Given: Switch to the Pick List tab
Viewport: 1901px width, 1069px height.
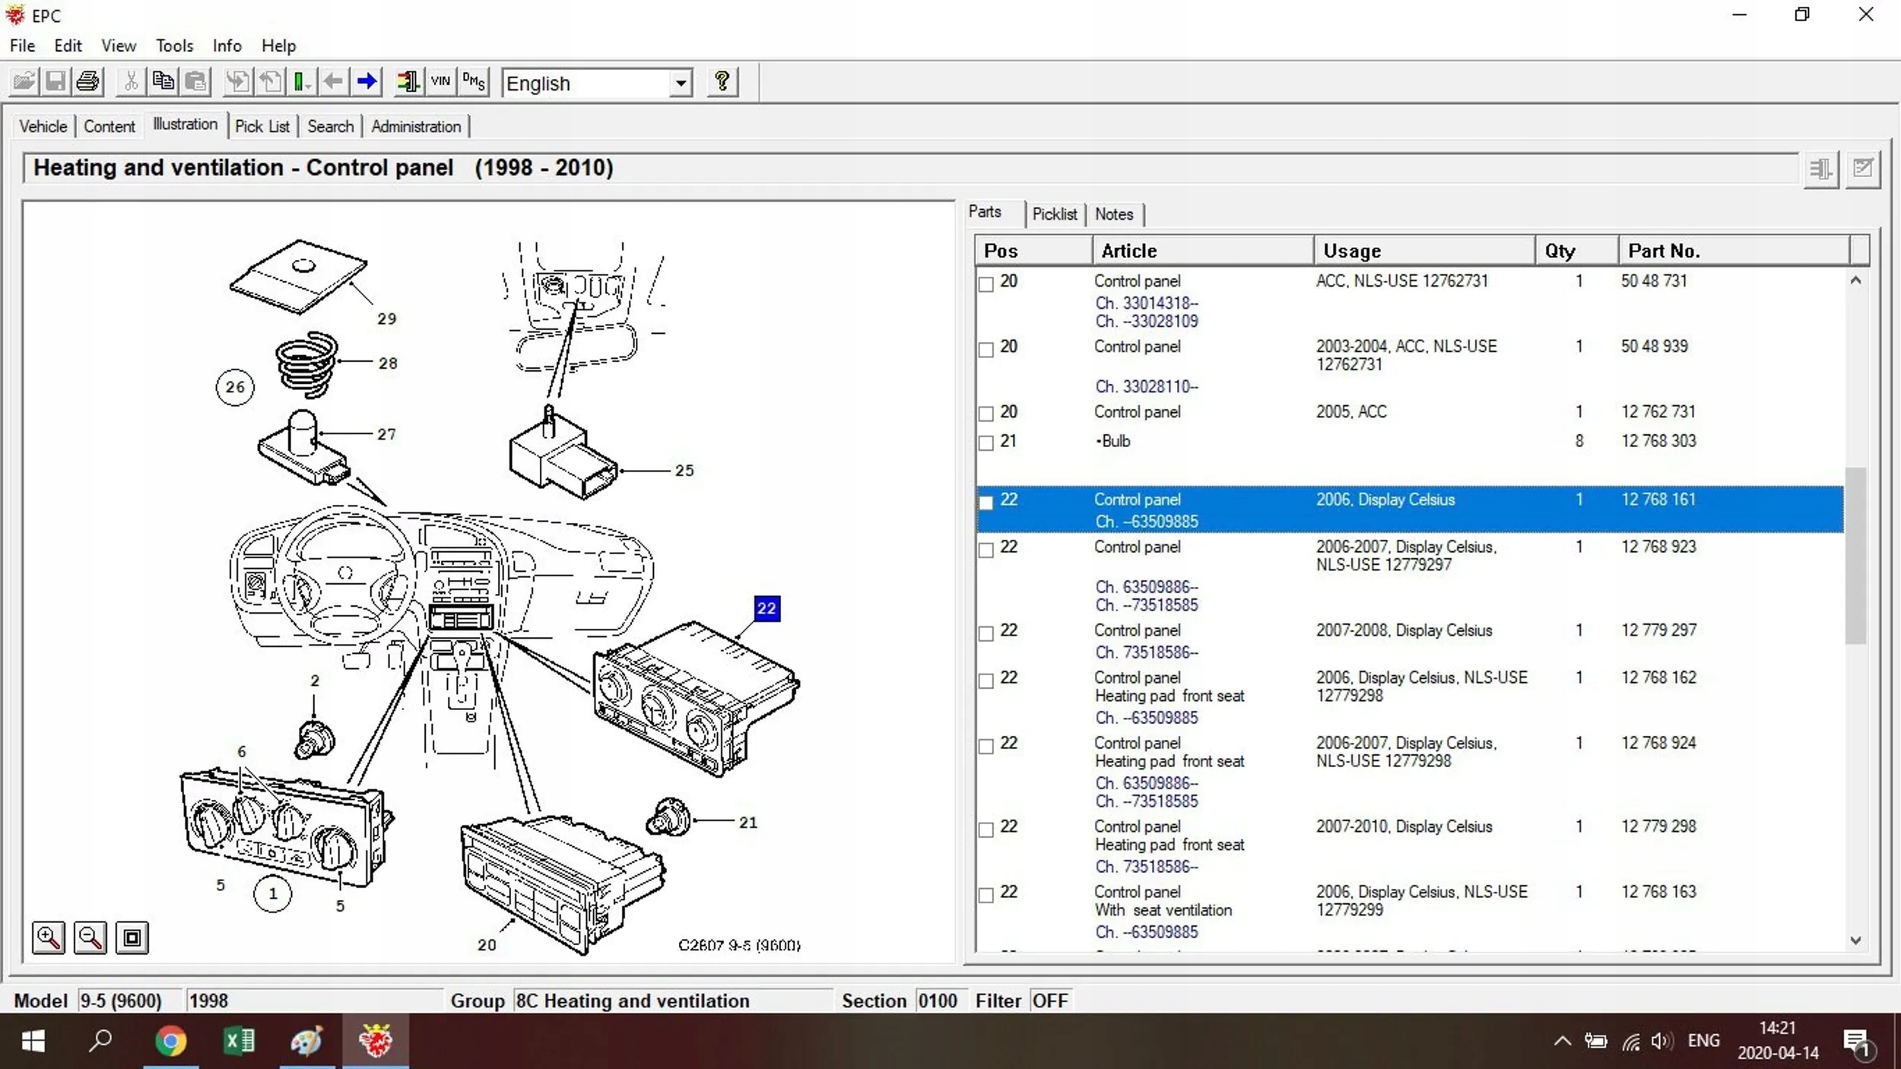Looking at the screenshot, I should (x=262, y=126).
